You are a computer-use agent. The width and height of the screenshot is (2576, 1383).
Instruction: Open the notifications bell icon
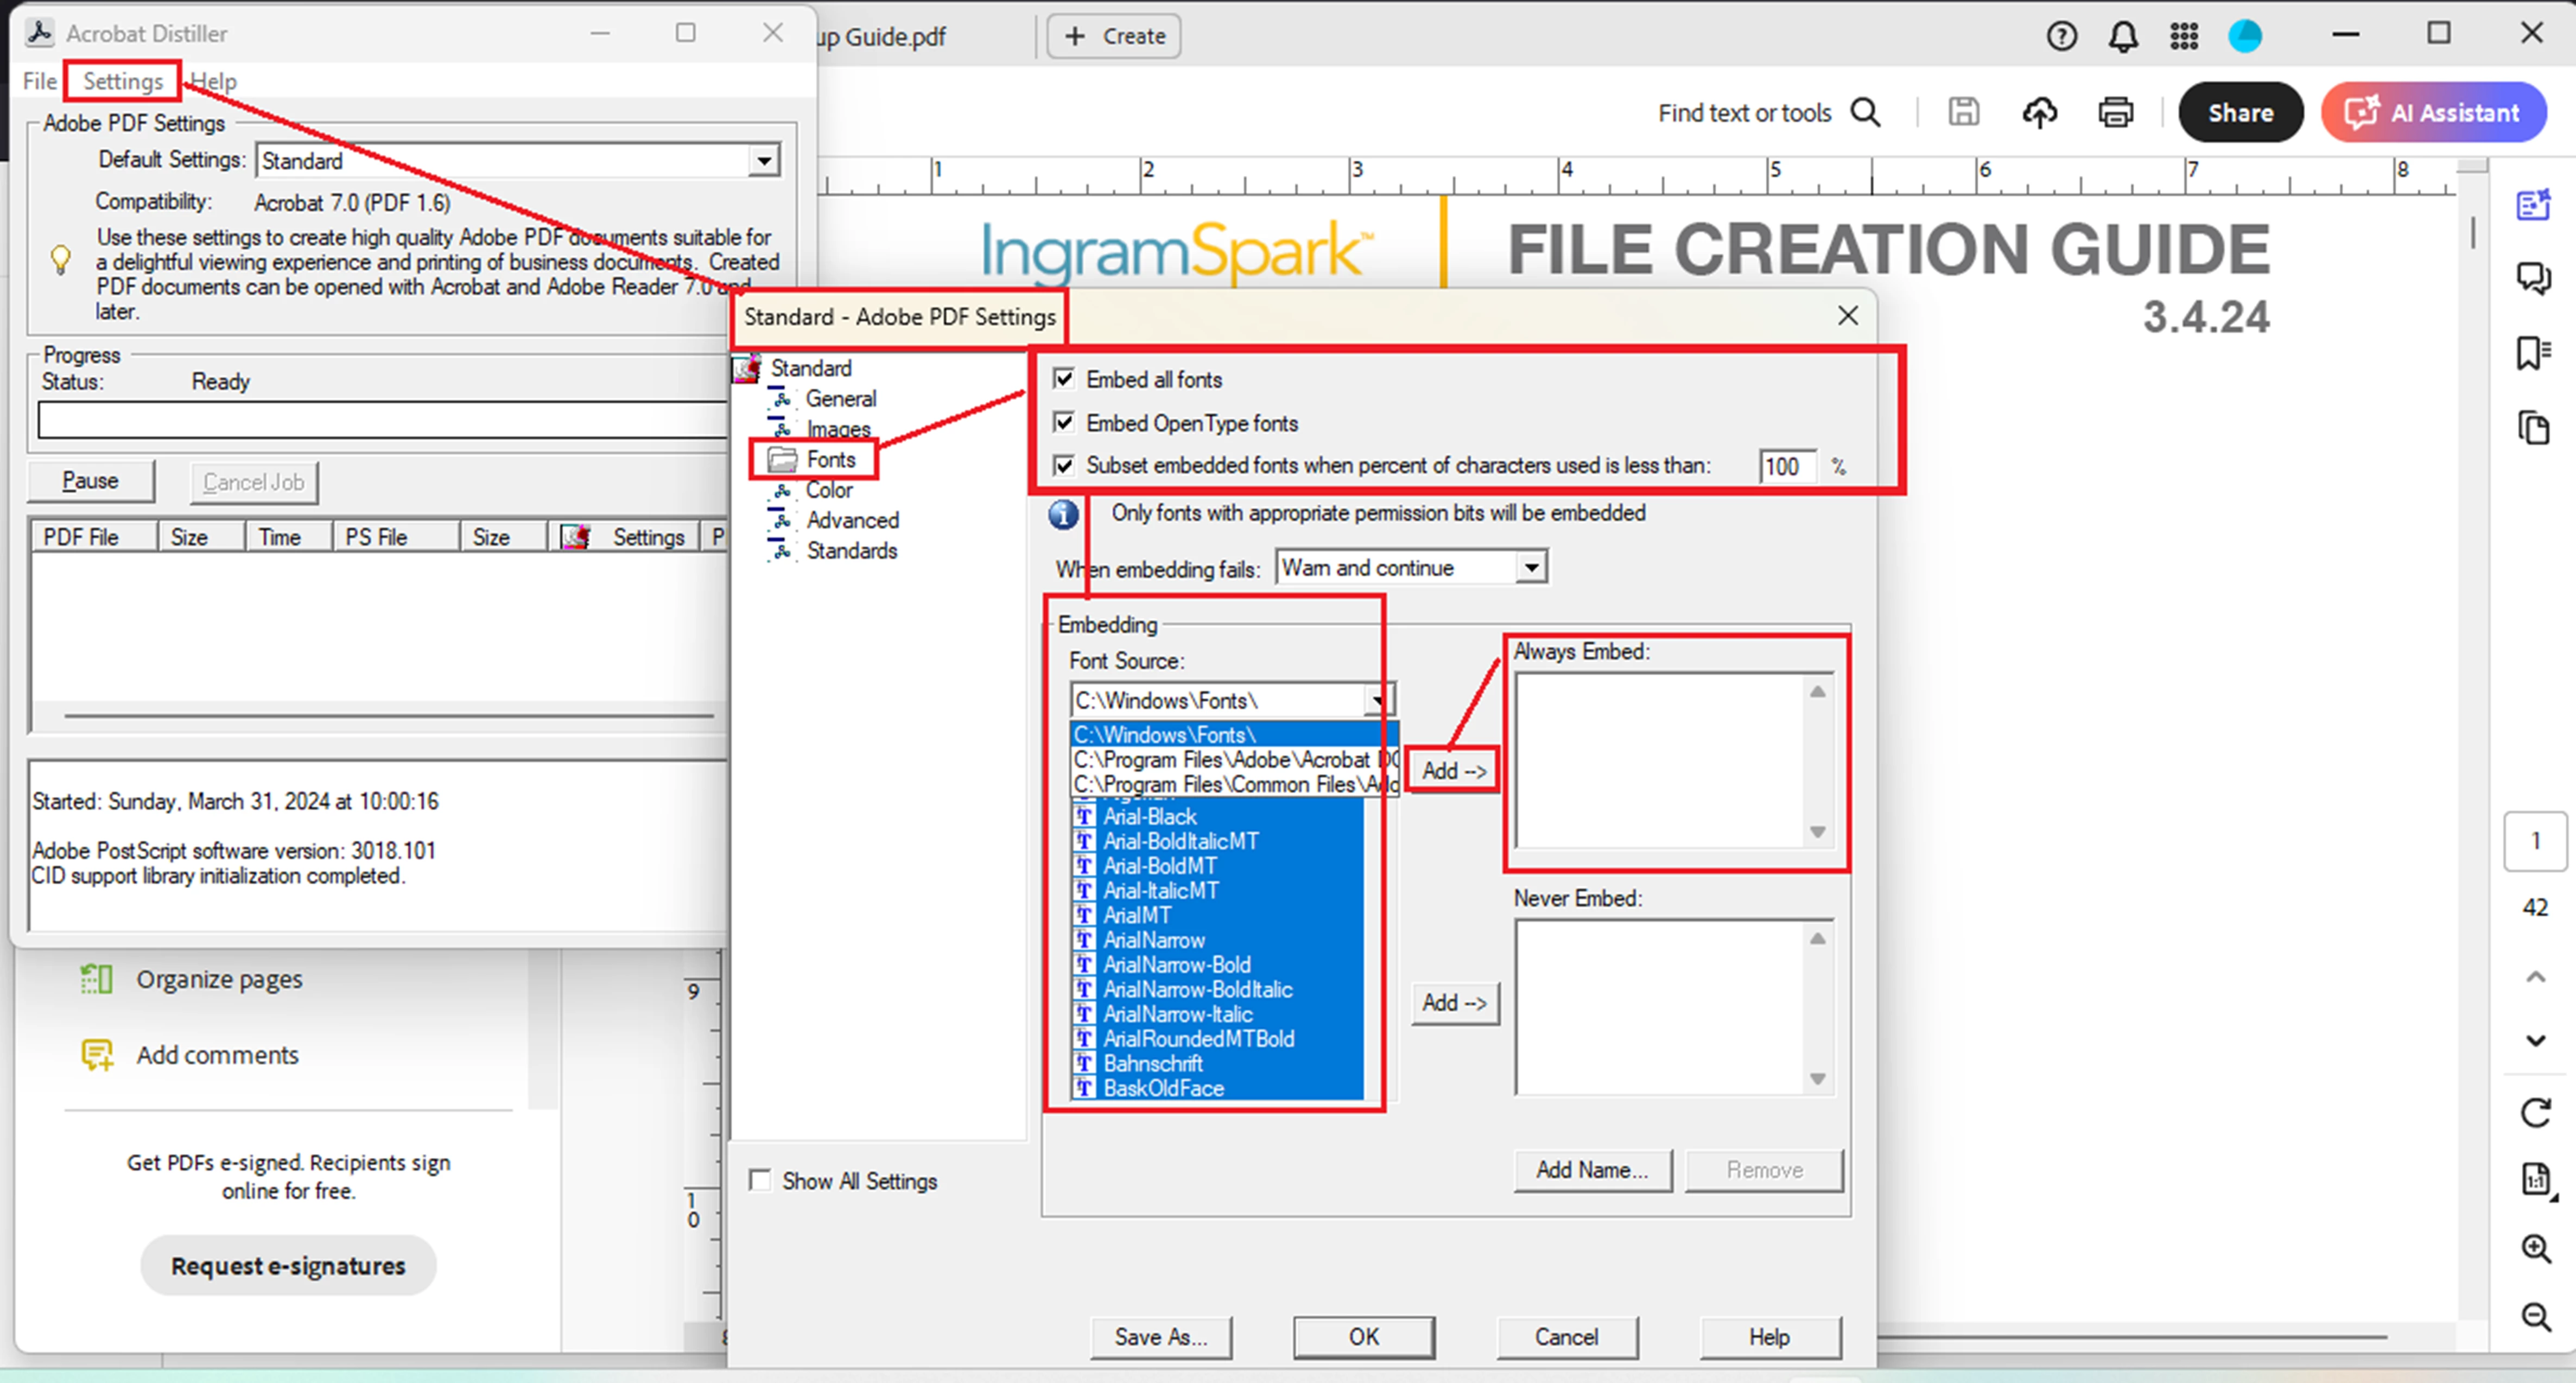coord(2123,36)
